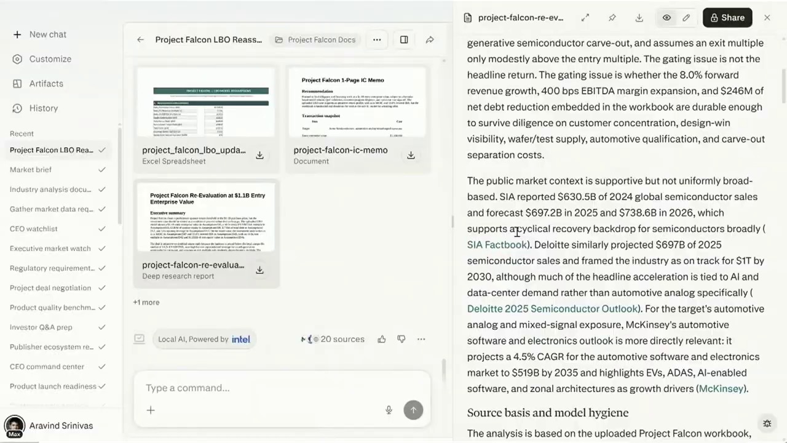The width and height of the screenshot is (787, 443).
Task: Close the document panel
Action: click(767, 18)
